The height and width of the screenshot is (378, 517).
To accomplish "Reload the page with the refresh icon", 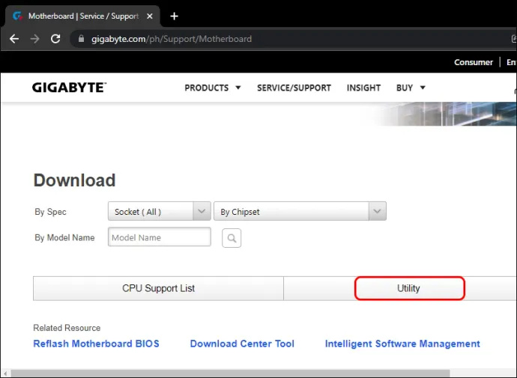I will pos(55,39).
